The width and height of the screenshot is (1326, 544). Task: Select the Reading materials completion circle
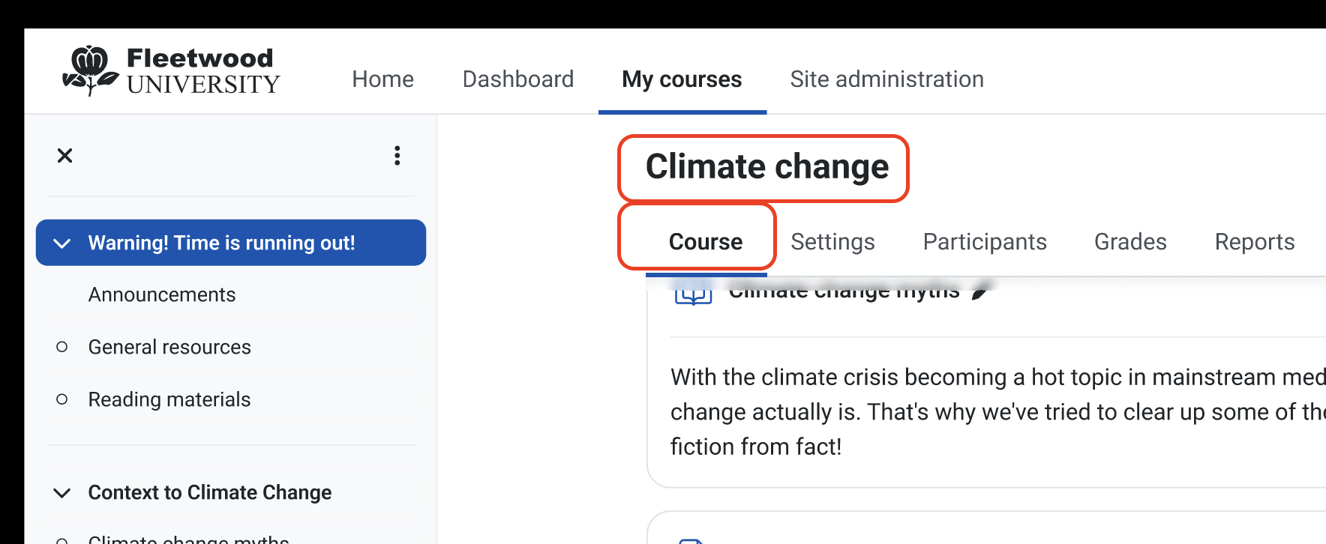click(62, 399)
